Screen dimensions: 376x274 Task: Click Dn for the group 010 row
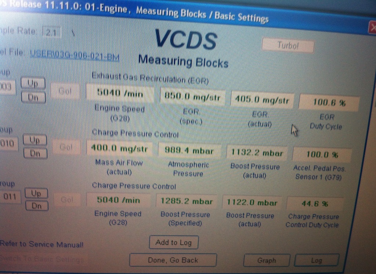click(36, 153)
